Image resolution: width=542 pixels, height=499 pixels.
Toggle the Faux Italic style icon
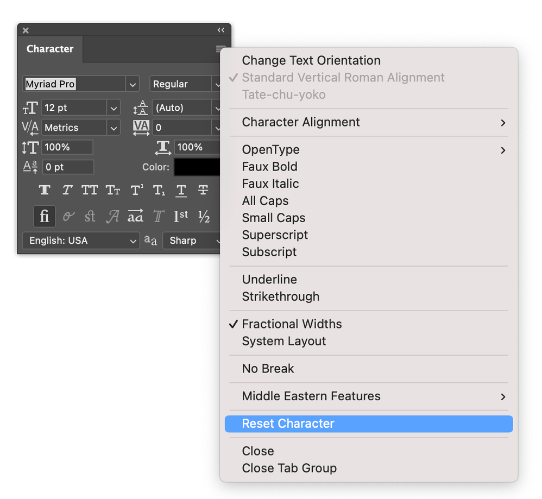(x=67, y=190)
